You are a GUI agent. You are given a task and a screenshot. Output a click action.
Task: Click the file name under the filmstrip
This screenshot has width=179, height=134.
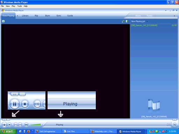[x=154, y=117]
